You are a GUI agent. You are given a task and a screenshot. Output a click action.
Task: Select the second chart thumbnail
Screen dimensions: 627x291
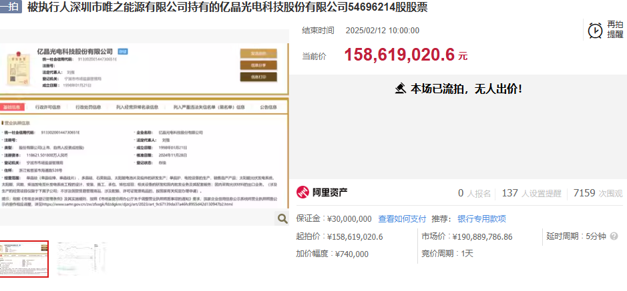tap(81, 258)
